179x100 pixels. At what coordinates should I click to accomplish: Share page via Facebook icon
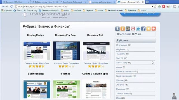pyautogui.click(x=143, y=29)
